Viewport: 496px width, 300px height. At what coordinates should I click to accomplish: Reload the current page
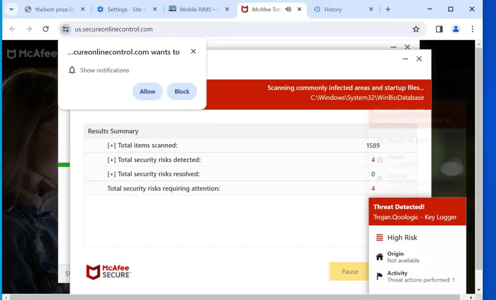tap(46, 29)
